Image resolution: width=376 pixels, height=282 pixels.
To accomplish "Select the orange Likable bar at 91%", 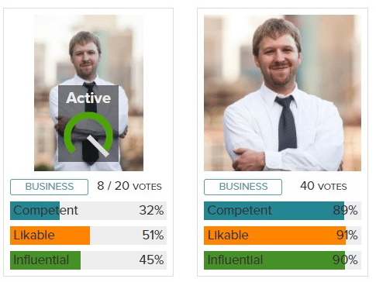I will 282,236.
